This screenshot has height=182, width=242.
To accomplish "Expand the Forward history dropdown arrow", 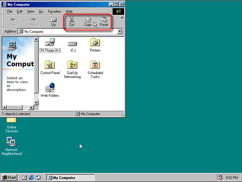I will coord(43,22).
